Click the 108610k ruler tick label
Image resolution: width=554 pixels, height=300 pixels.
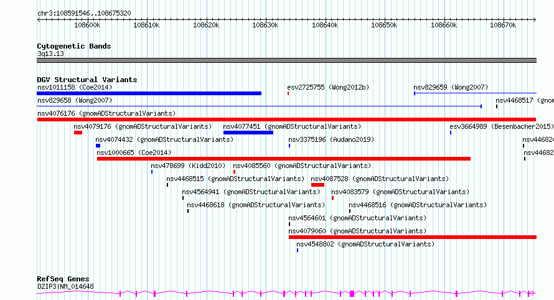(x=146, y=25)
